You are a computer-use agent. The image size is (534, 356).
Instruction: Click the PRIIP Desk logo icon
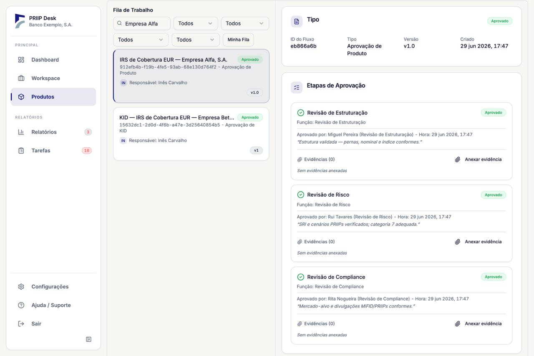point(20,21)
